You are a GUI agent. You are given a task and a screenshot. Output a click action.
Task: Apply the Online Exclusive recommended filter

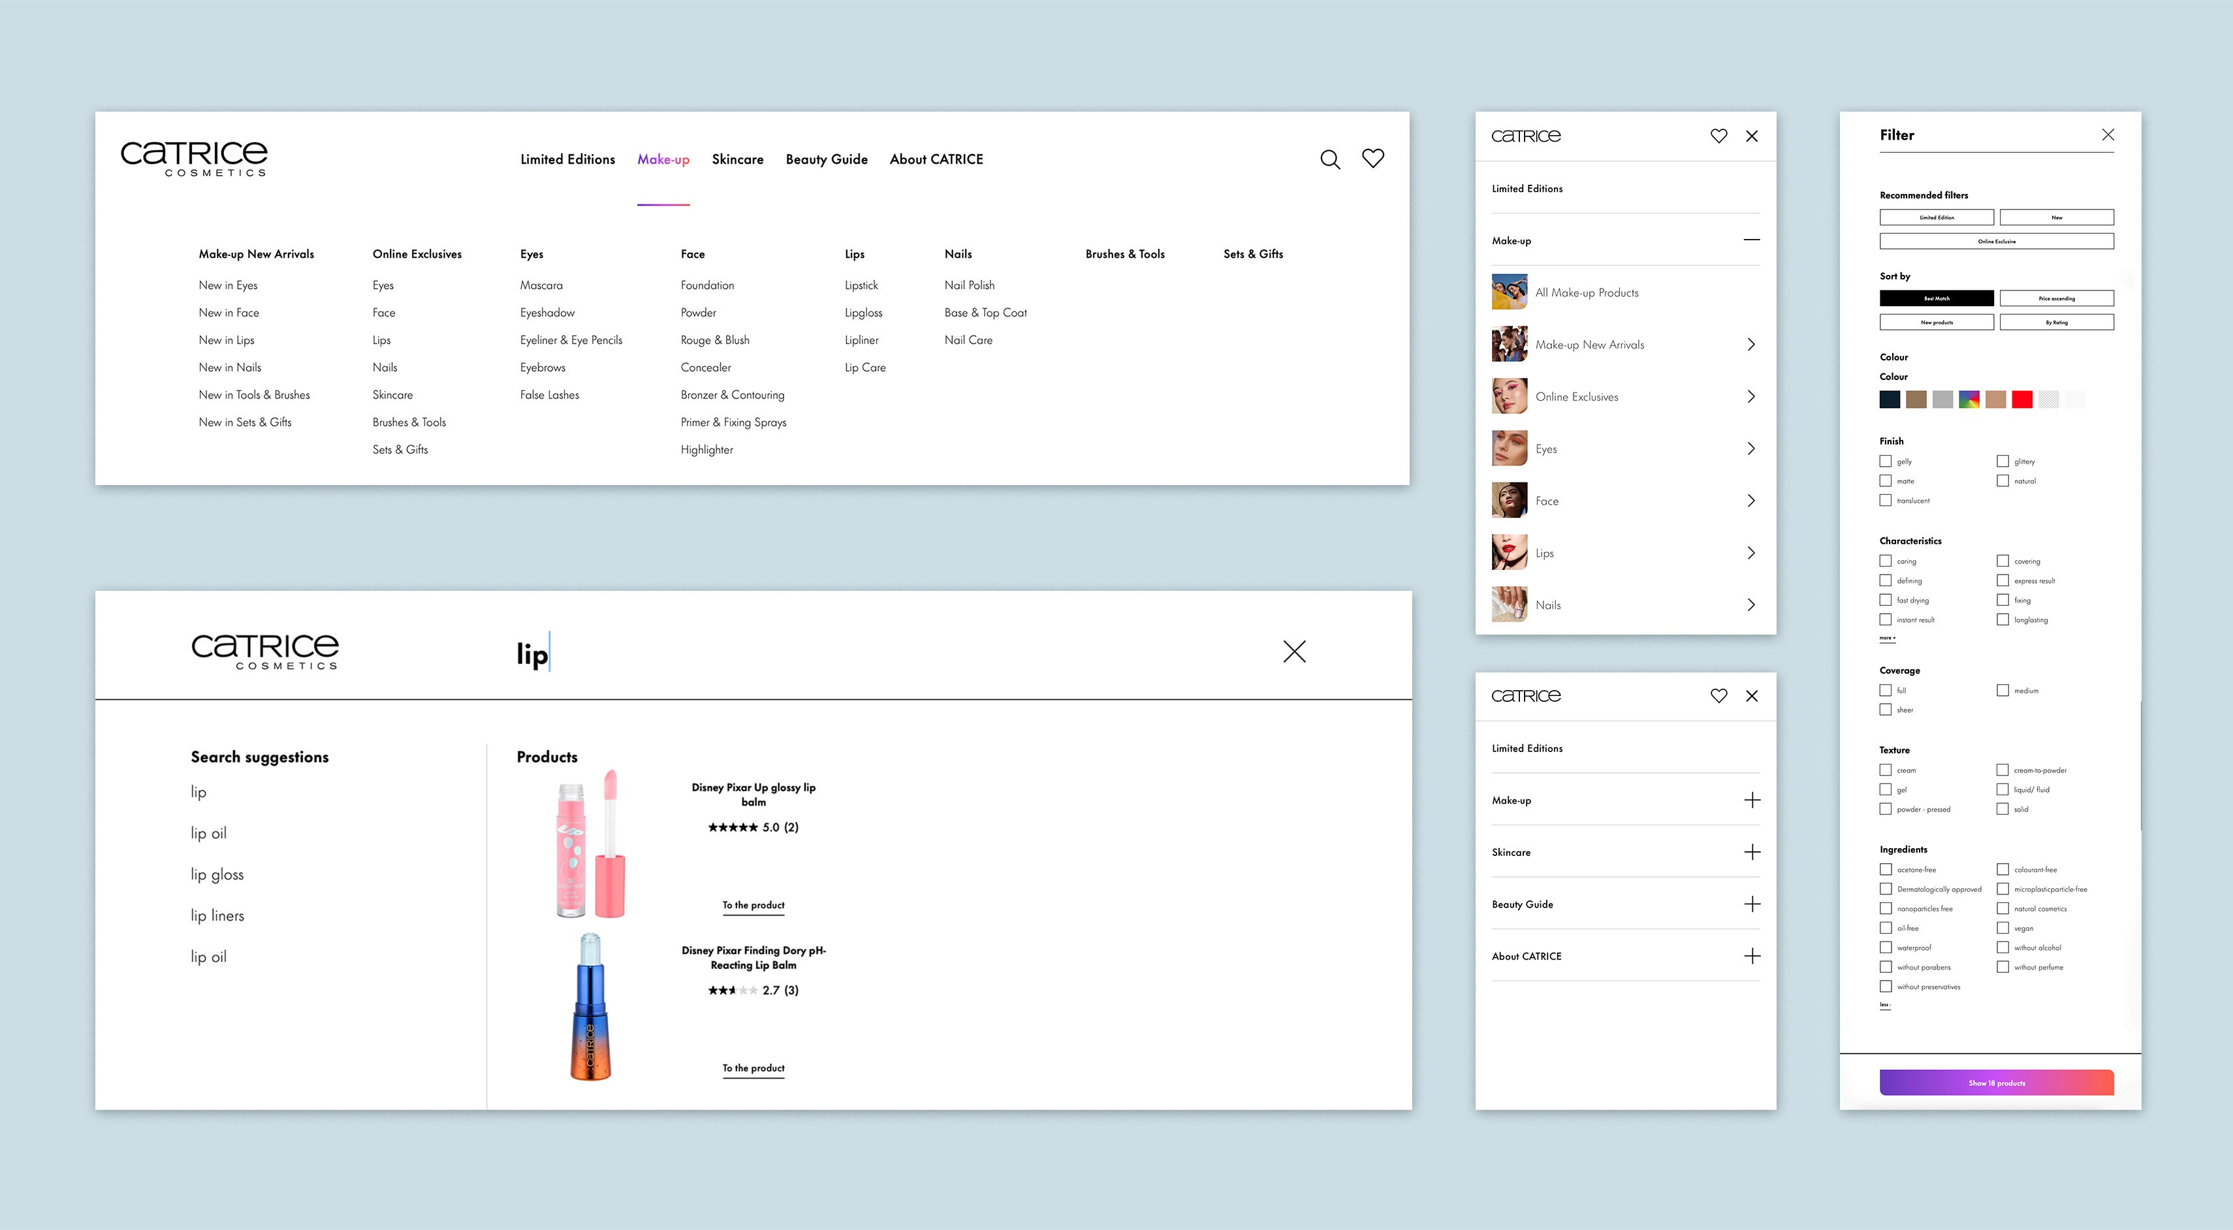point(1997,241)
